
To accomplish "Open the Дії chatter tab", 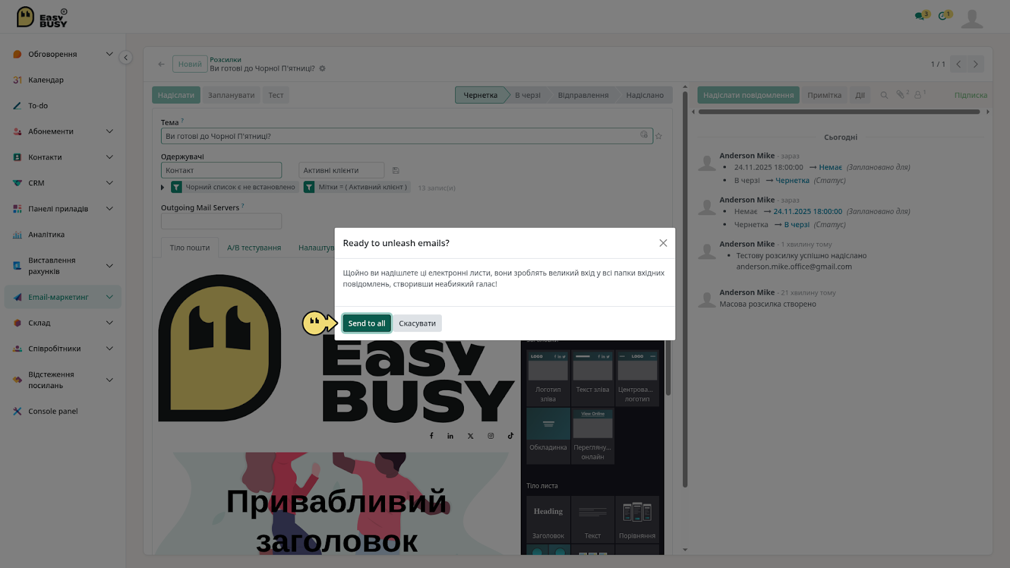I will tap(860, 95).
